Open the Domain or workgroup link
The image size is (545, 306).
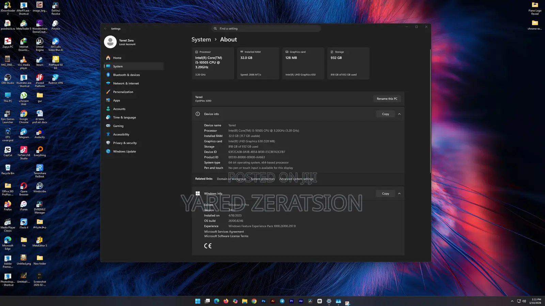(231, 179)
